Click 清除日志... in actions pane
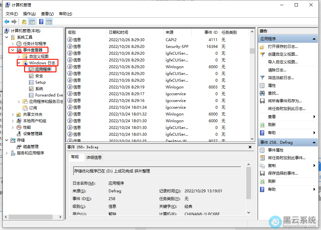This screenshot has height=230, width=321. click(x=277, y=70)
